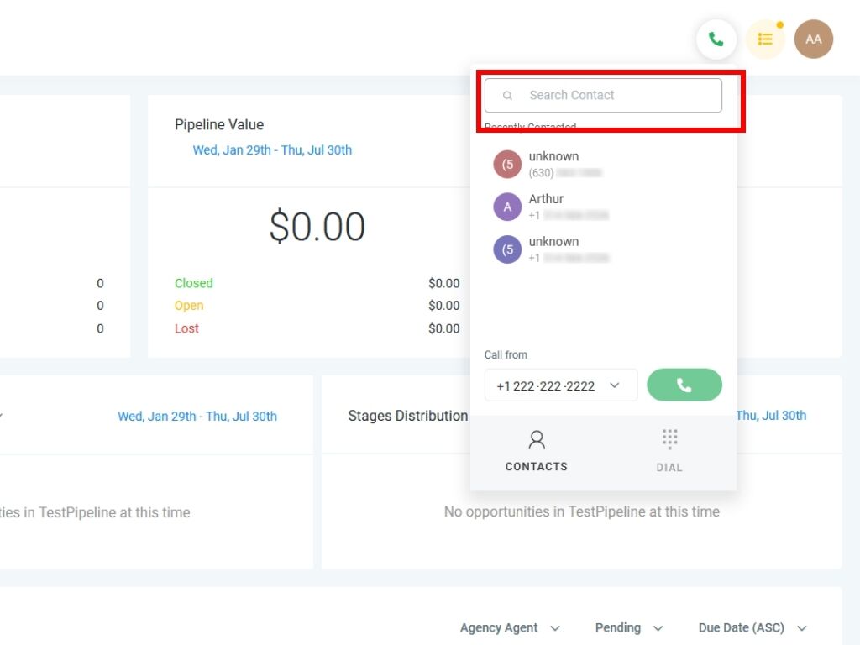Image resolution: width=860 pixels, height=645 pixels.
Task: Expand the Pending status dropdown
Action: pyautogui.click(x=628, y=628)
